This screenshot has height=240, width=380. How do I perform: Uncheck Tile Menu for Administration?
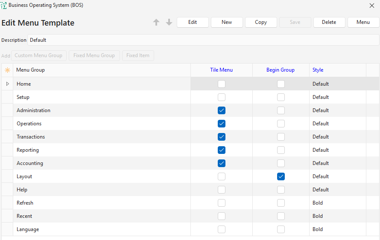[222, 110]
